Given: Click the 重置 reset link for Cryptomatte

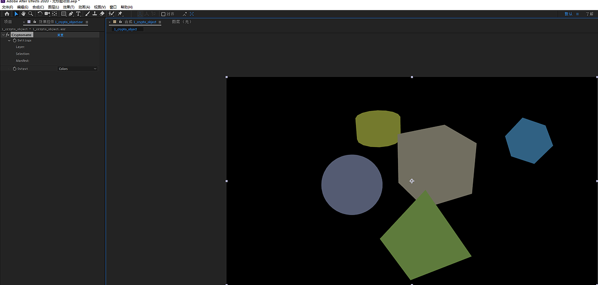Looking at the screenshot, I should point(60,35).
